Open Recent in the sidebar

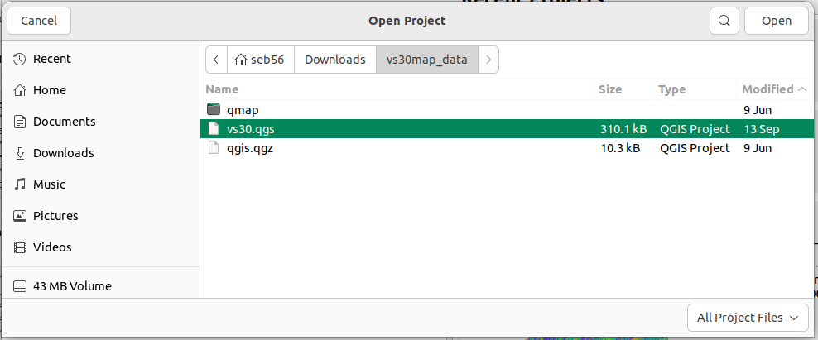(51, 59)
